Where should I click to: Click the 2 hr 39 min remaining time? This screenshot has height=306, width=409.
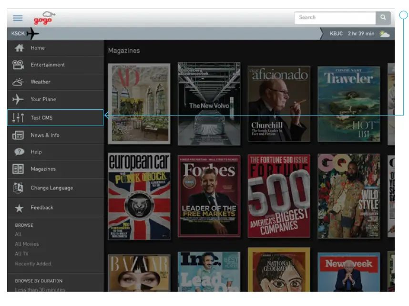(x=361, y=33)
